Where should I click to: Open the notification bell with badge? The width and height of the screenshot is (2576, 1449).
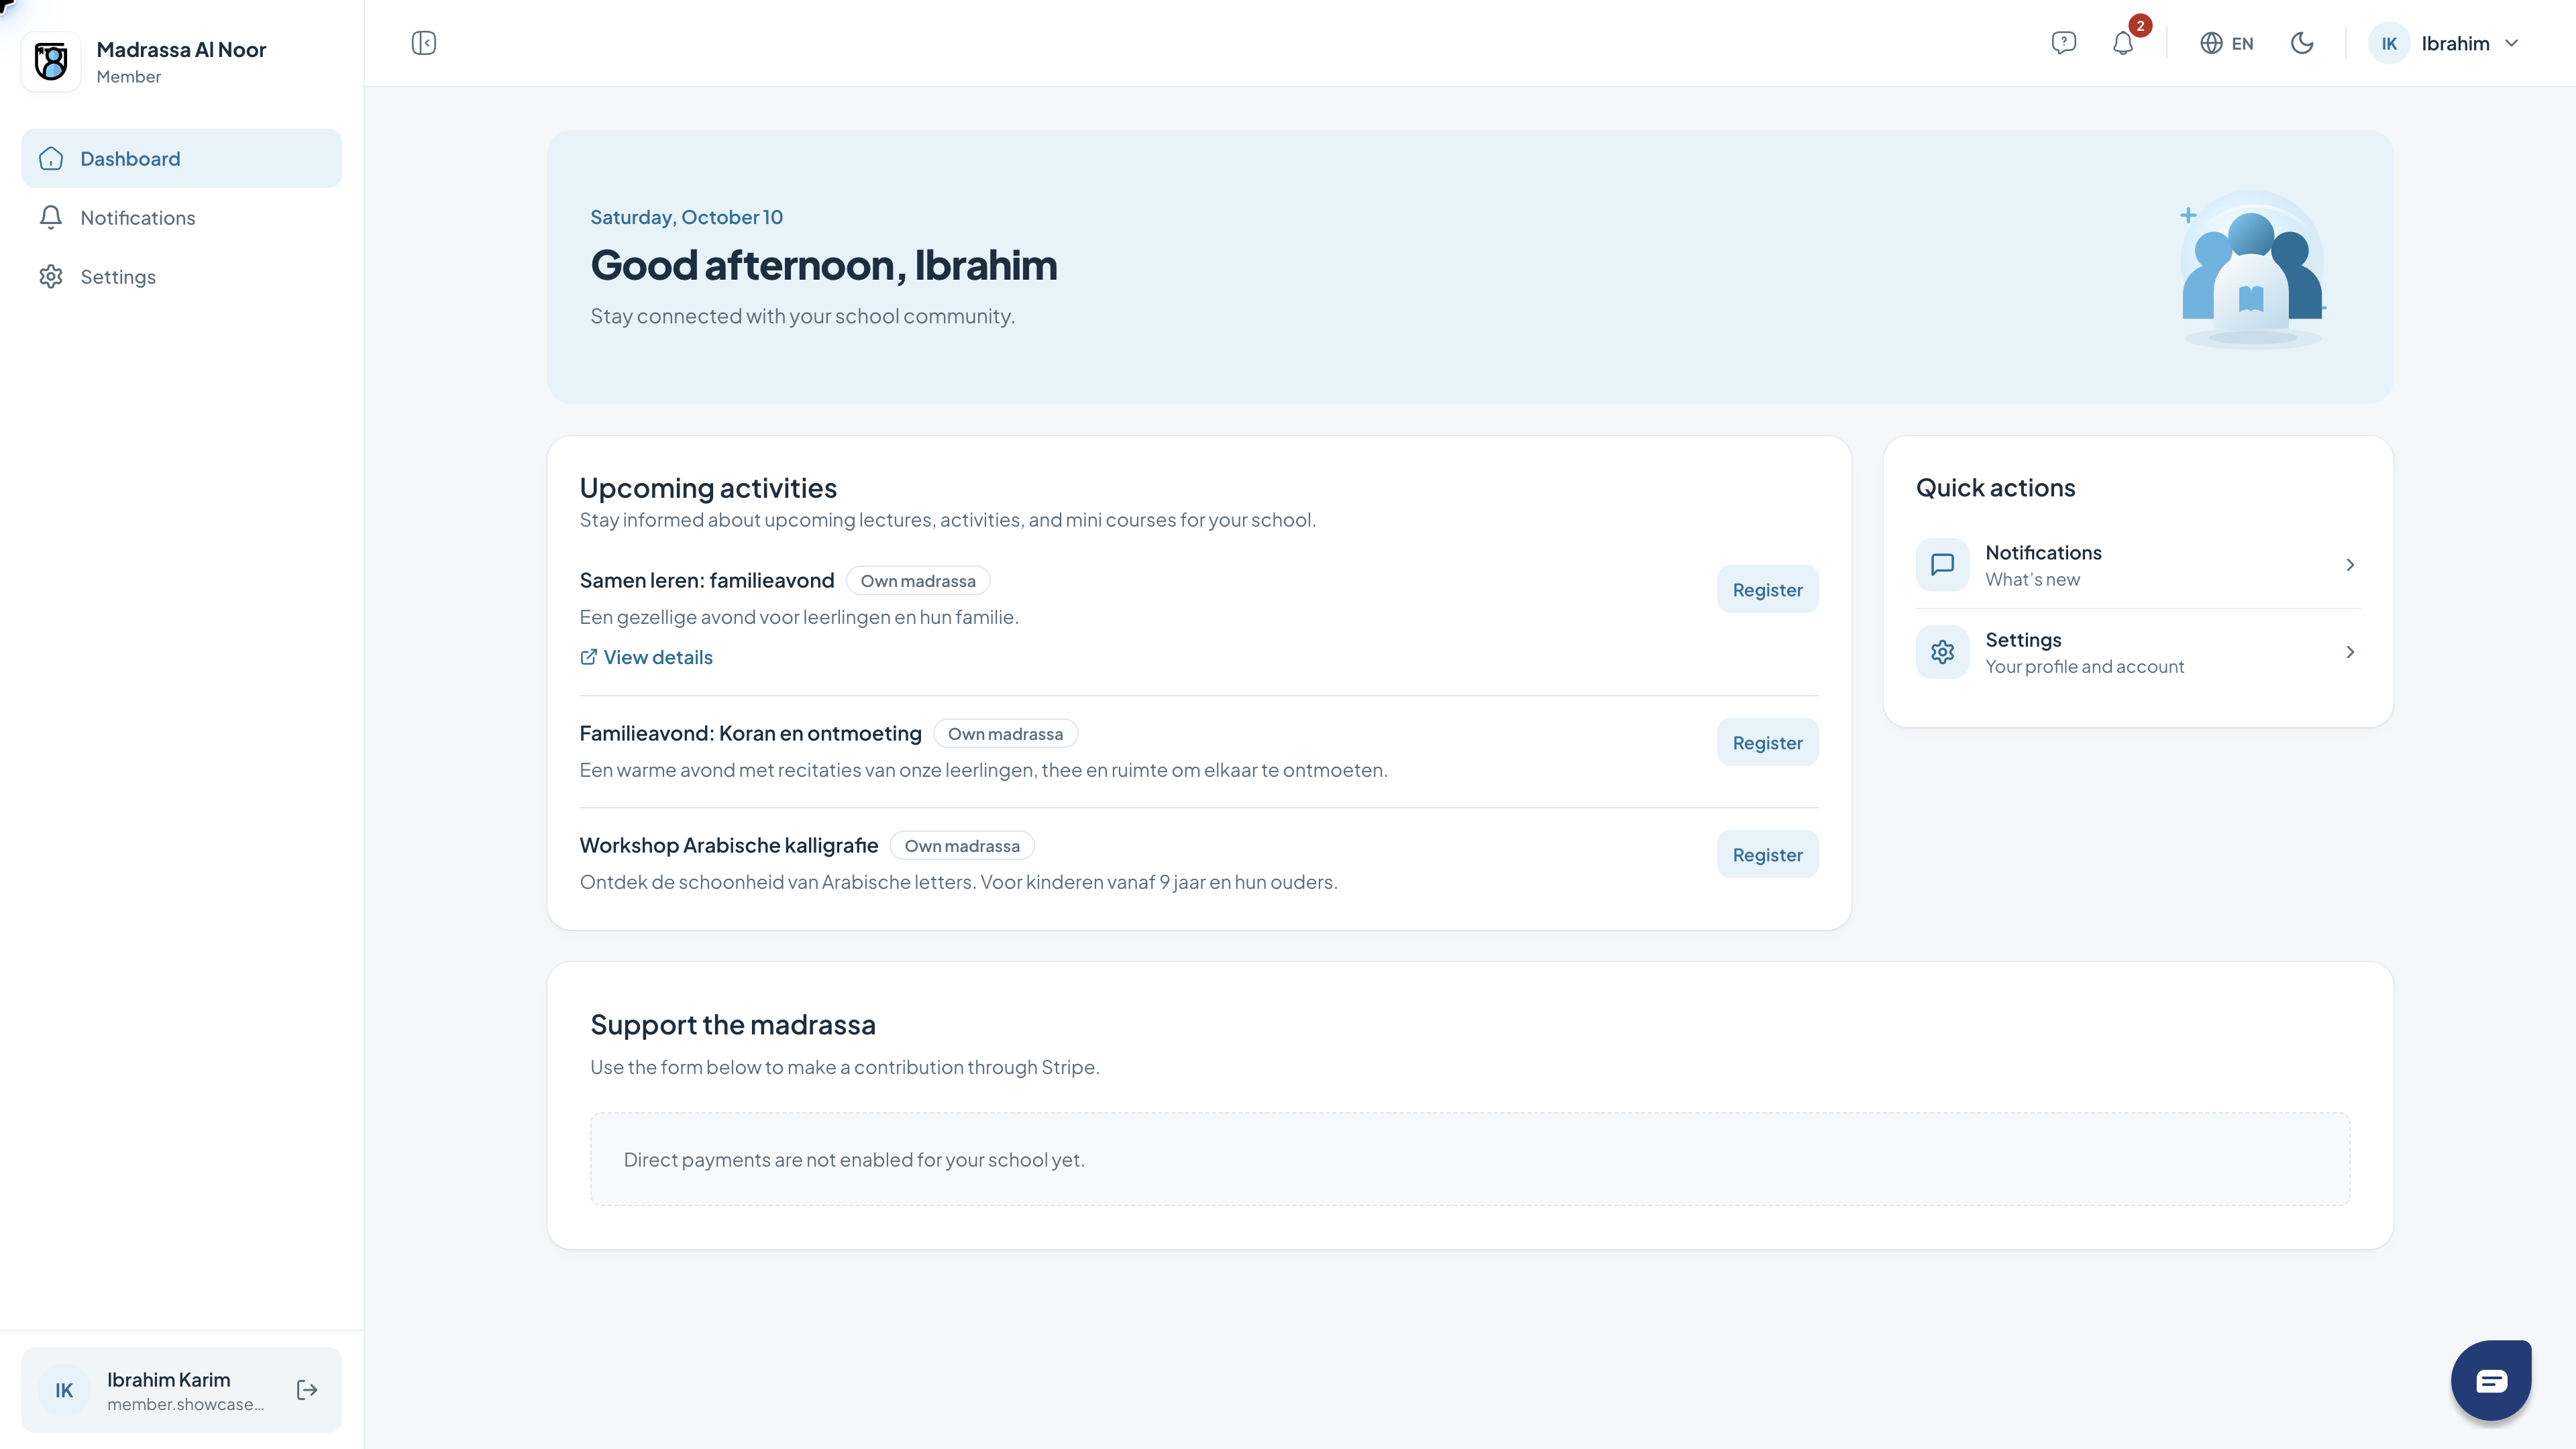[2124, 43]
